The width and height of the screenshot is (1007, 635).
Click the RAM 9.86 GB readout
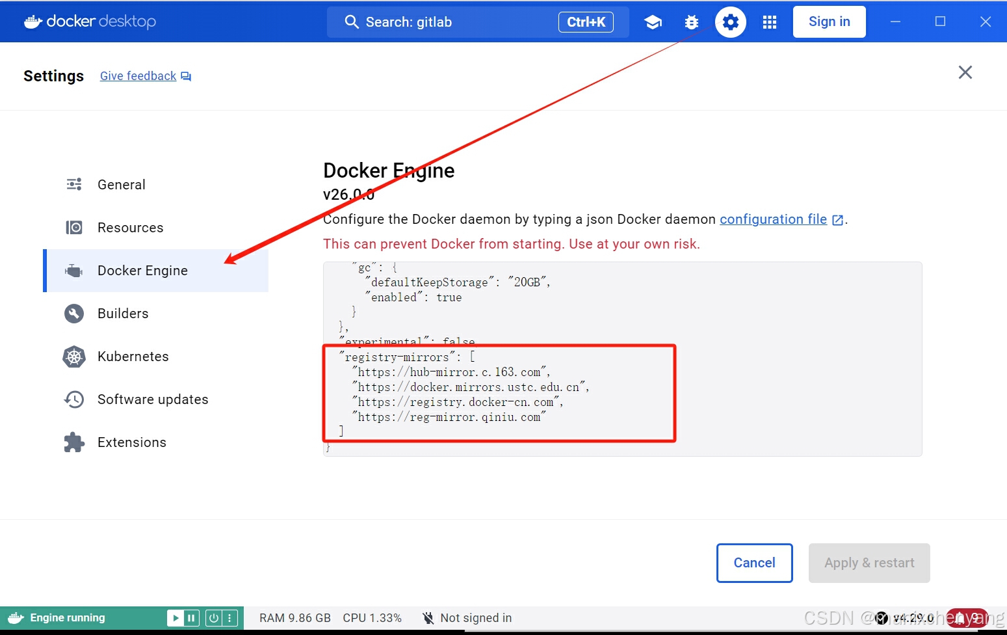point(295,618)
